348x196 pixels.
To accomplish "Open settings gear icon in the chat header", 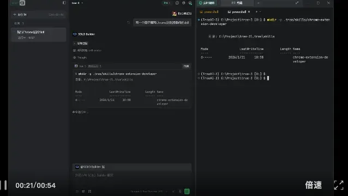I will coord(183,3).
